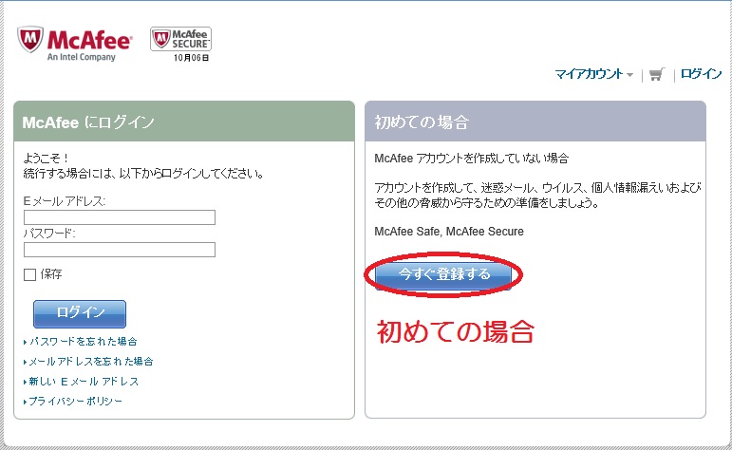Click the McAfee にログイン panel heading
This screenshot has height=450, width=732.
[x=88, y=122]
